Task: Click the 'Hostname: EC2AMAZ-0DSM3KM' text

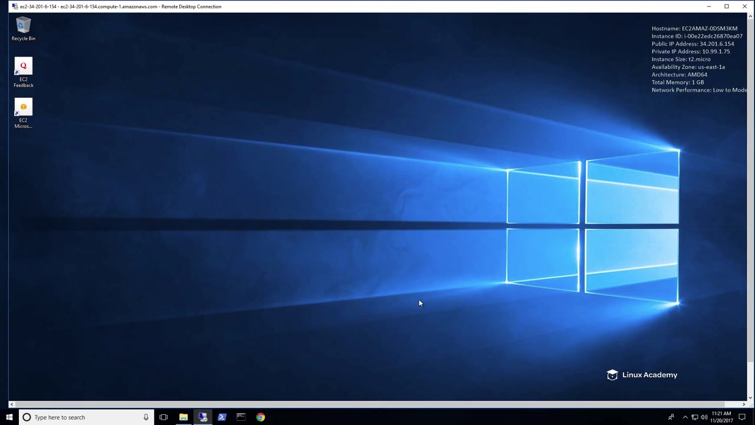Action: (x=694, y=28)
